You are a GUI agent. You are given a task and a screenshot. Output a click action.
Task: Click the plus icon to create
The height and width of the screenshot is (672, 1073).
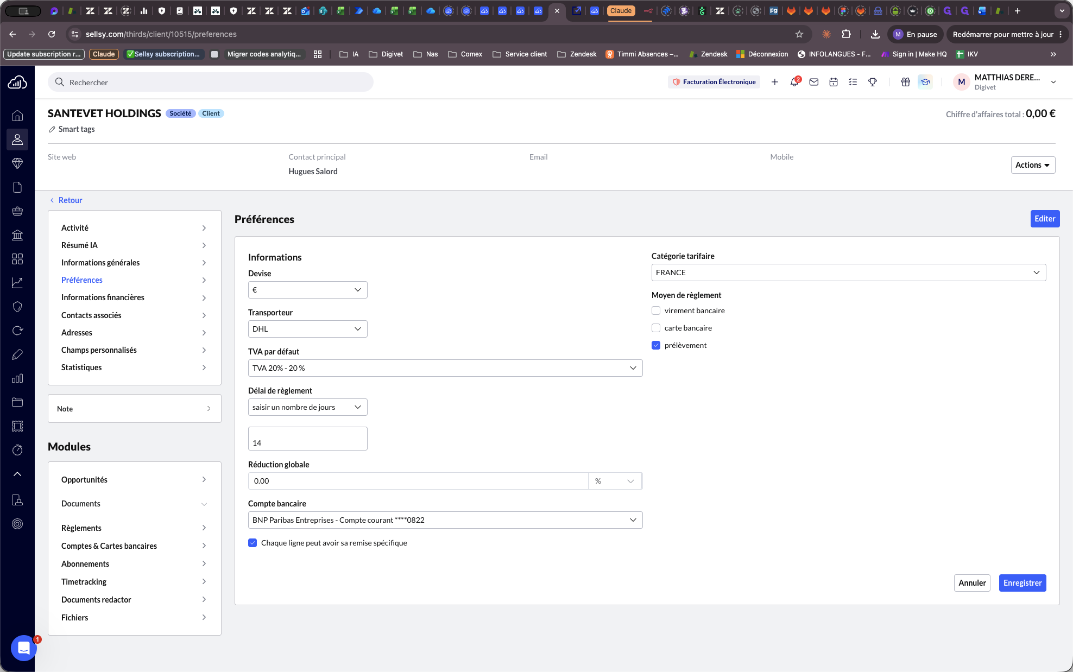point(775,82)
